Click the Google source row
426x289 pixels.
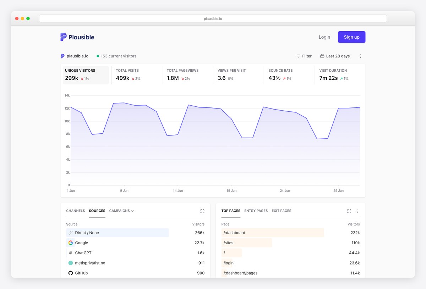[135, 243]
